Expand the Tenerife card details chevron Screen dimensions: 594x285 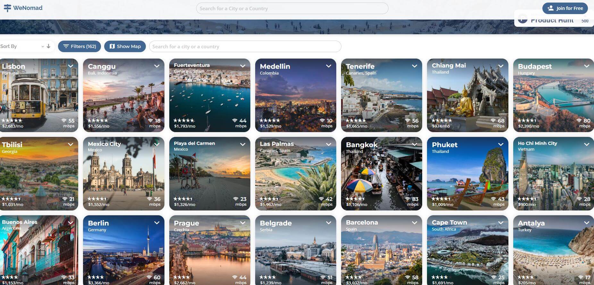pyautogui.click(x=414, y=66)
